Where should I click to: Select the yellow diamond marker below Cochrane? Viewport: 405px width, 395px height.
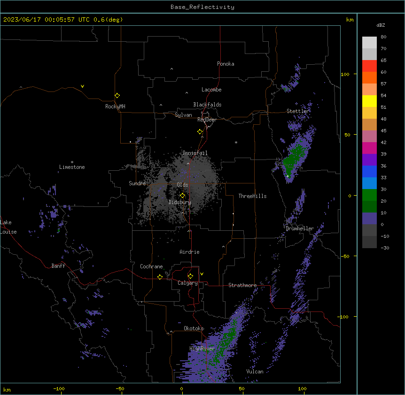click(x=160, y=277)
